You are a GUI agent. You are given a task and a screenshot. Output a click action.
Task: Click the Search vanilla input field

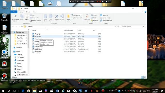pyautogui.click(x=133, y=27)
